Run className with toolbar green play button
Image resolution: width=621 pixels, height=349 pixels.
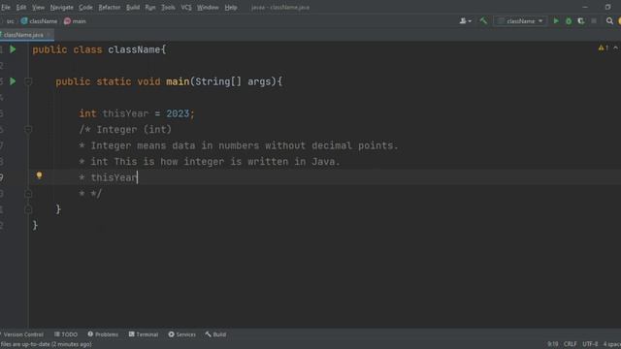[556, 21]
